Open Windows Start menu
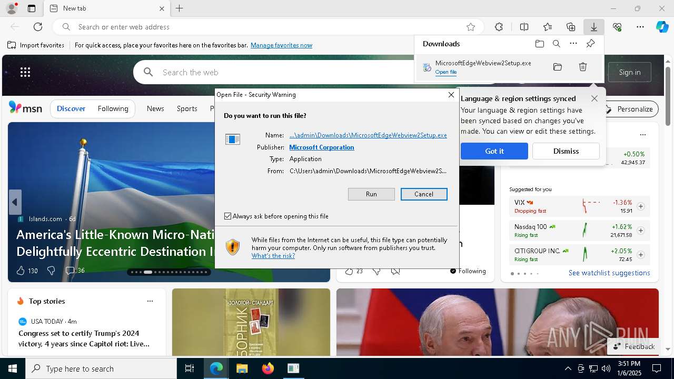 point(13,368)
